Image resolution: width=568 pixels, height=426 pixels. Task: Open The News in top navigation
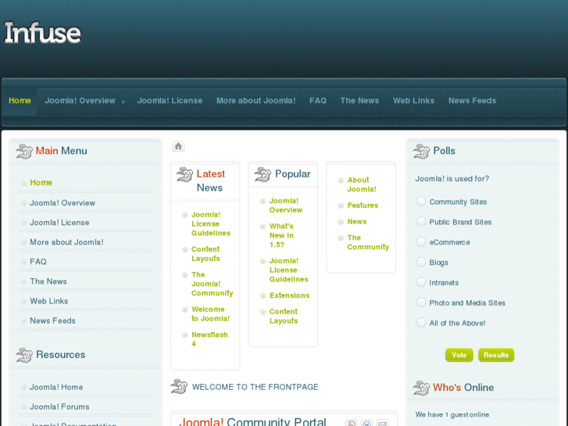point(359,101)
